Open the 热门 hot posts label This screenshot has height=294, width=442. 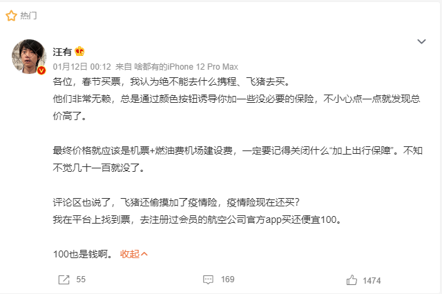(29, 14)
